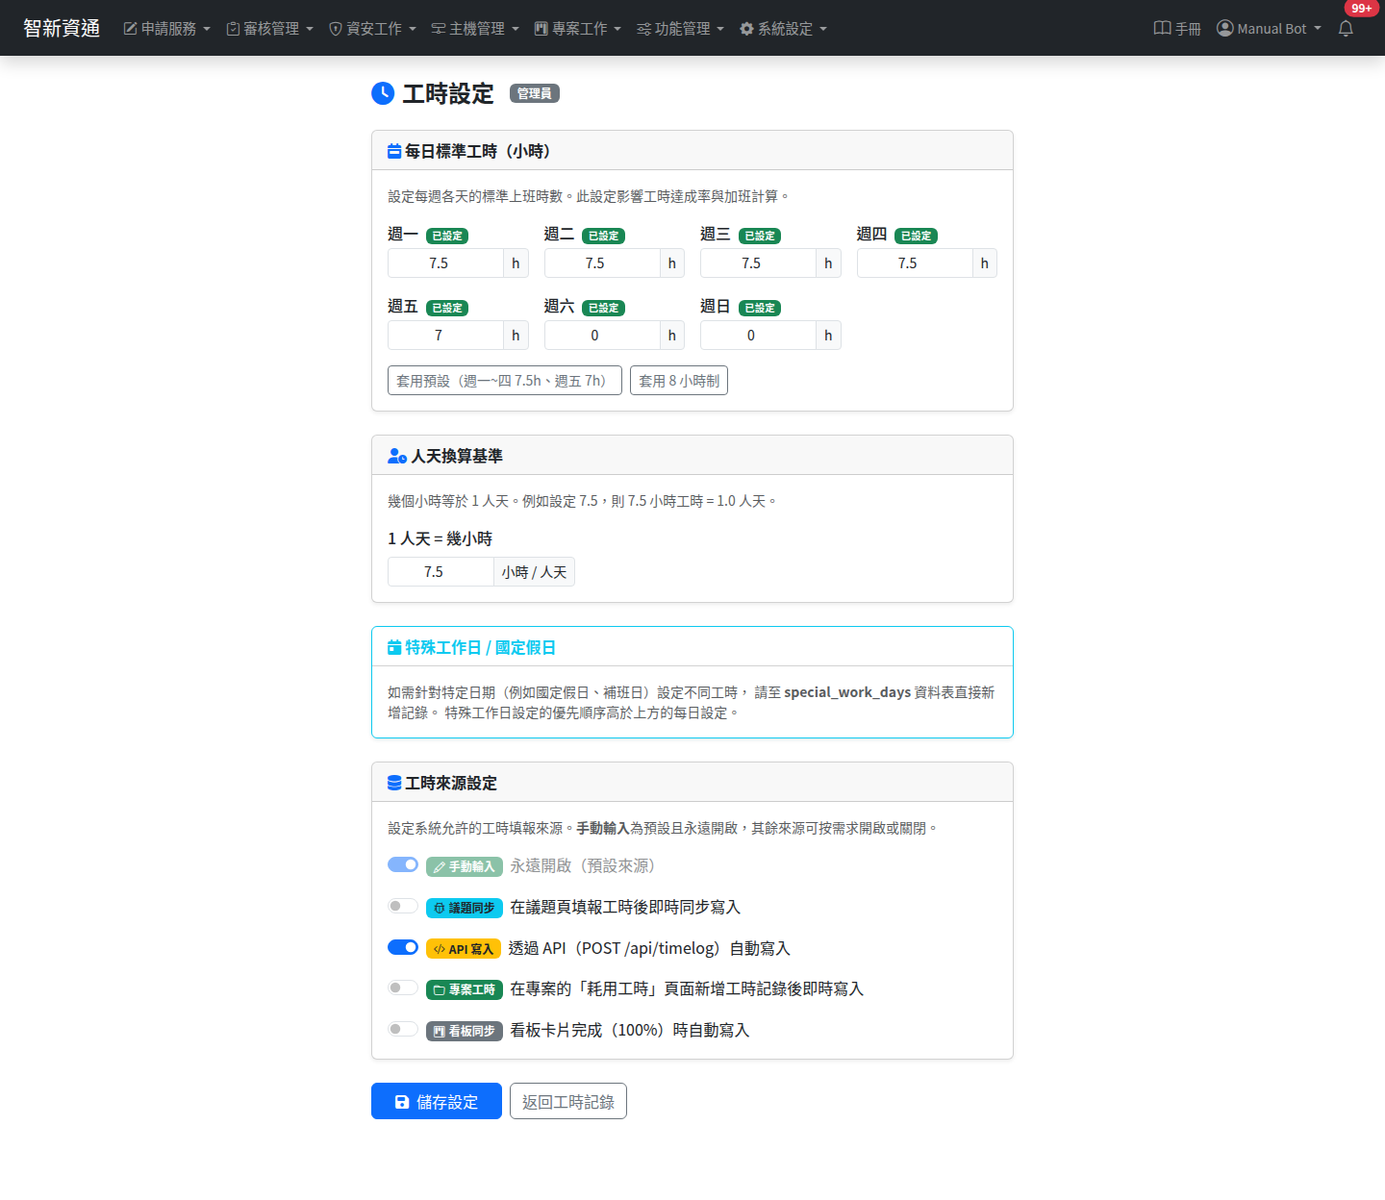Click 在議題頁填報工時後即時同步寫入 text
The width and height of the screenshot is (1385, 1200).
(625, 907)
